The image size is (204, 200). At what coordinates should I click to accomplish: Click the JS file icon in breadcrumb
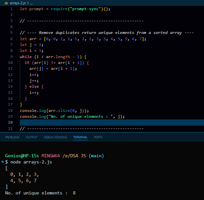point(6,3)
